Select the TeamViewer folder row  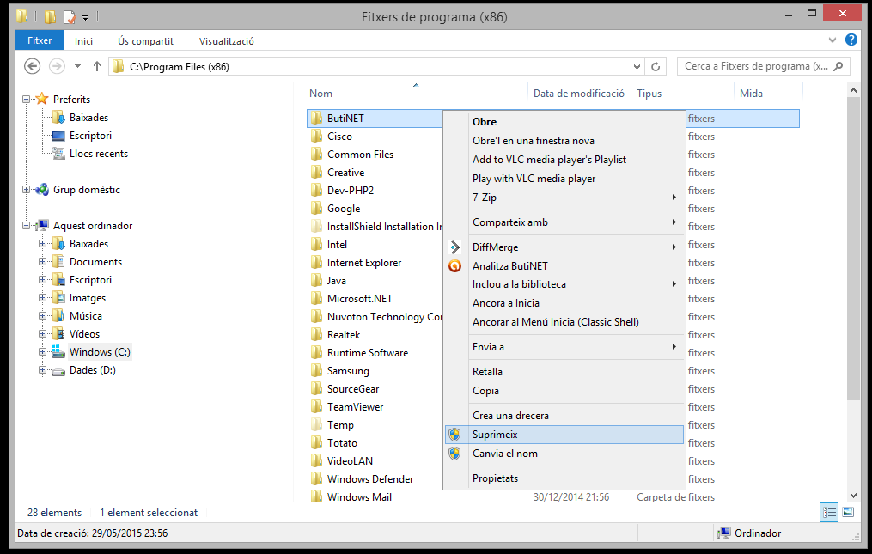[x=552, y=407]
